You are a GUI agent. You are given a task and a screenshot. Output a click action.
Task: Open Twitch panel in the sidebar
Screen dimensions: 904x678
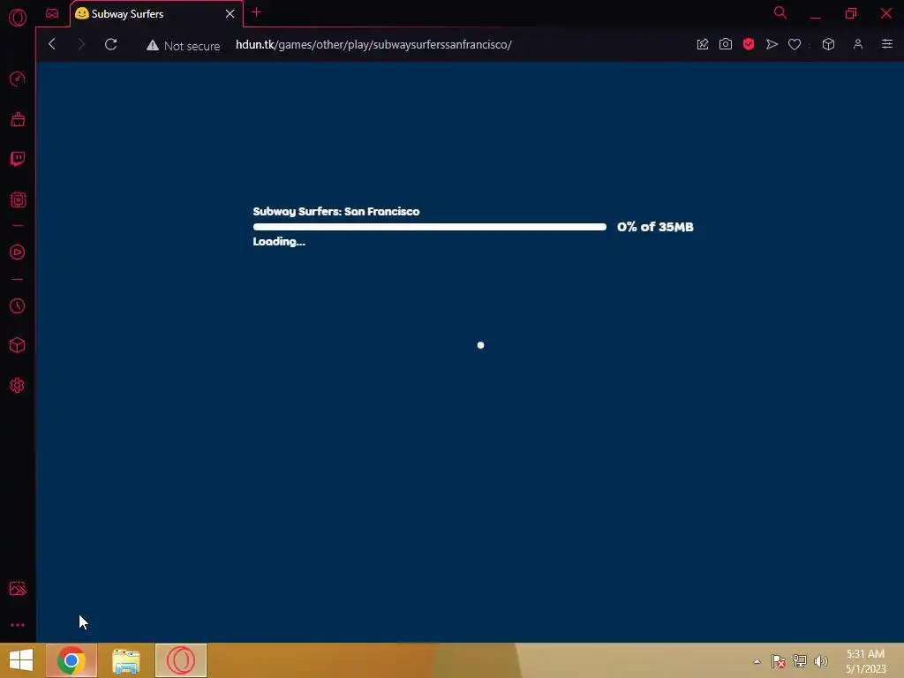(18, 159)
